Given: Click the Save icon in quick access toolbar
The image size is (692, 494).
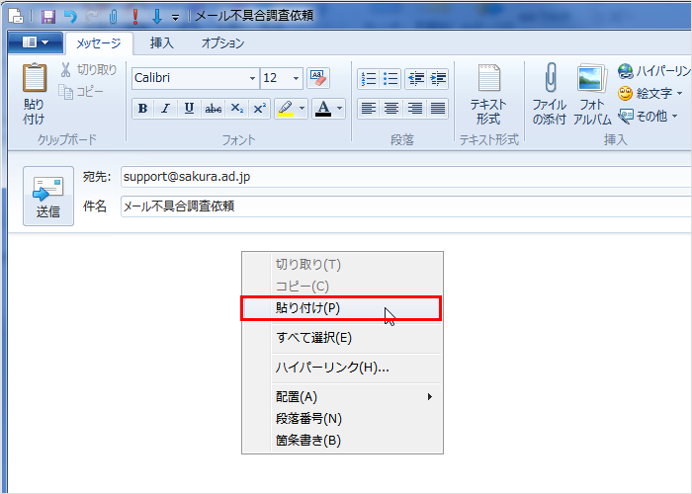Looking at the screenshot, I should [47, 17].
